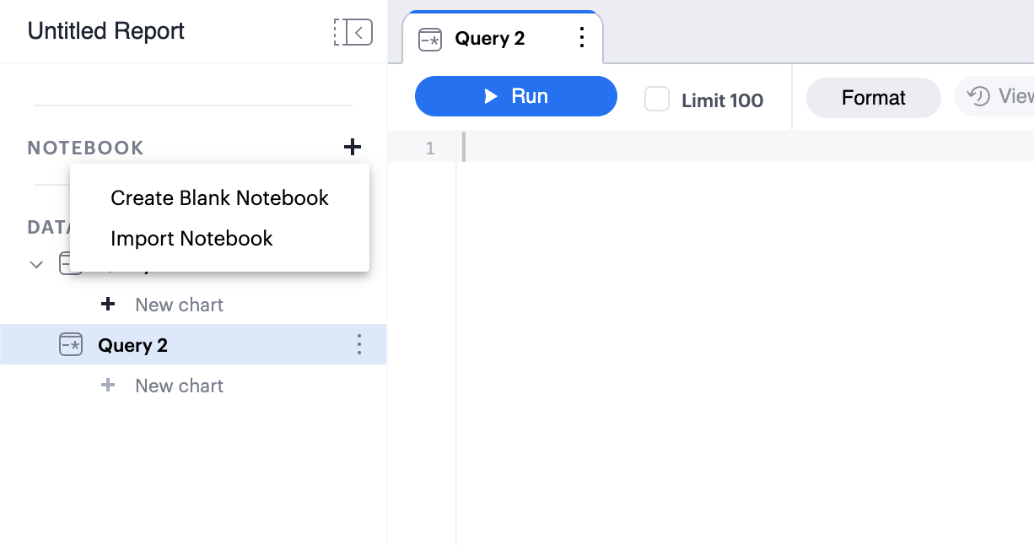Run the query with the Run button
The height and width of the screenshot is (545, 1034).
[x=515, y=96]
